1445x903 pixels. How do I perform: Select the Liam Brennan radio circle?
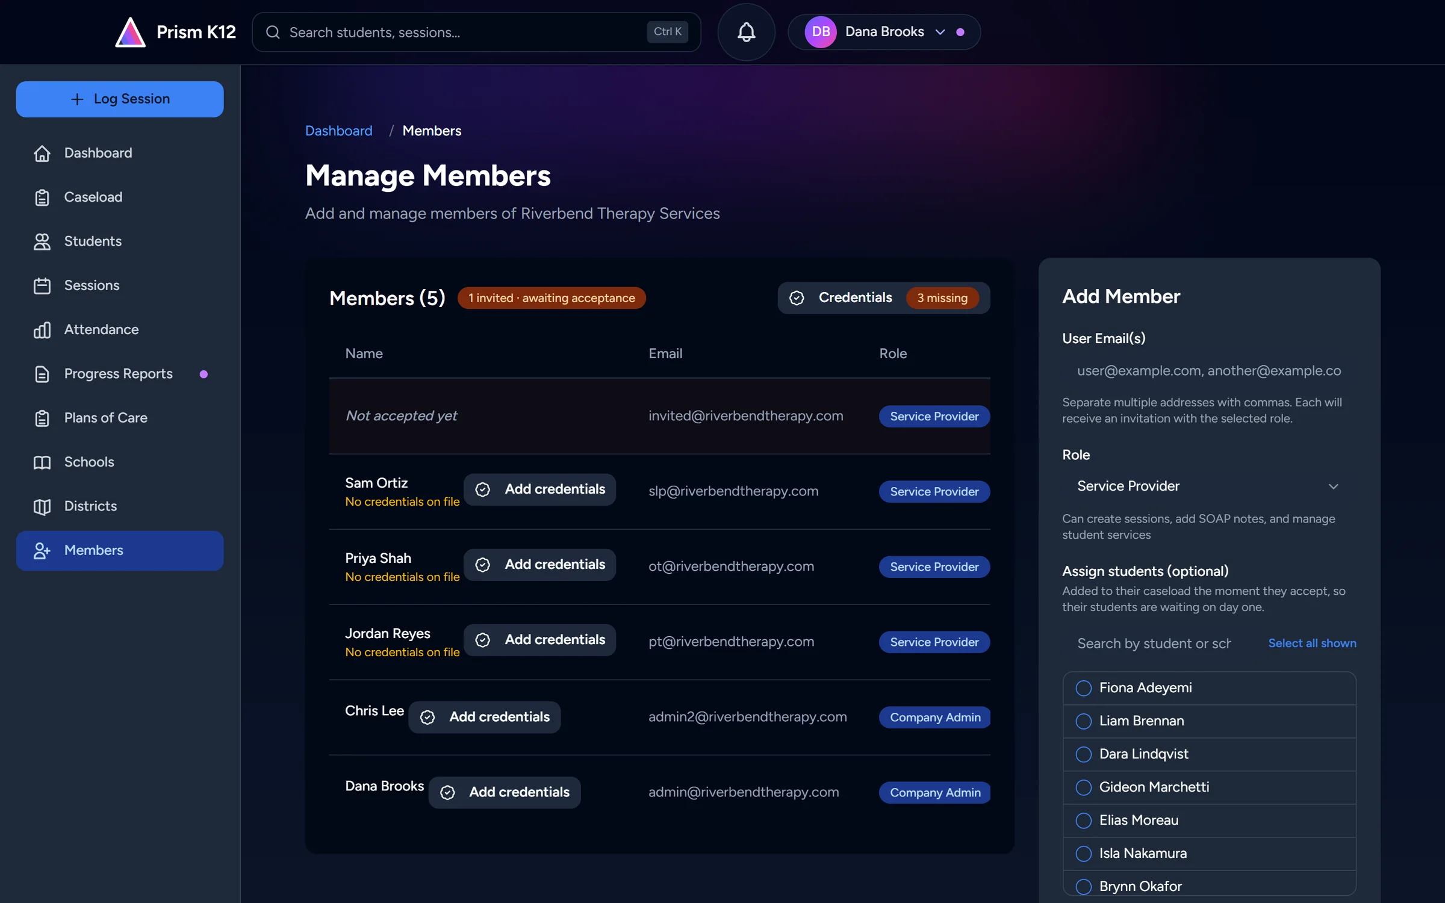pos(1083,721)
